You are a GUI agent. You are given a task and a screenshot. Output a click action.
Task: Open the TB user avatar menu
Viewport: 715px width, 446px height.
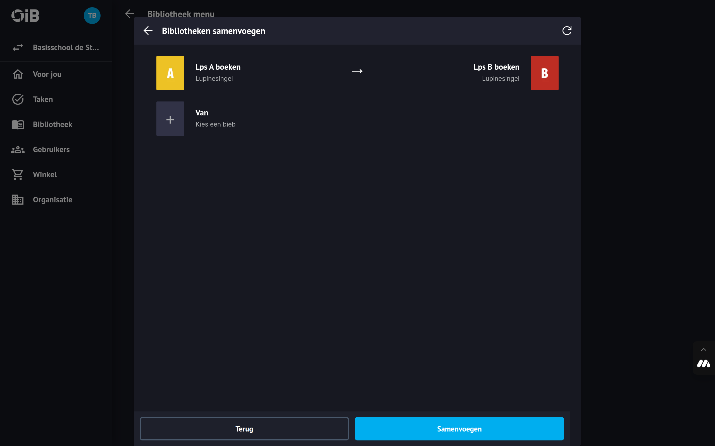click(x=92, y=15)
